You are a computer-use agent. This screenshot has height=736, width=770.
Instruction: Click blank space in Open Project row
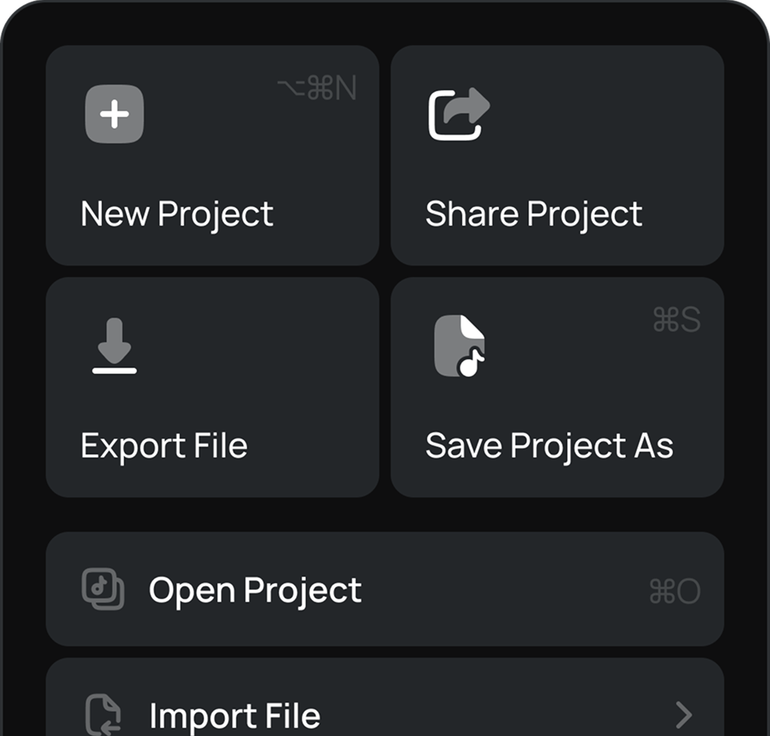pyautogui.click(x=503, y=591)
